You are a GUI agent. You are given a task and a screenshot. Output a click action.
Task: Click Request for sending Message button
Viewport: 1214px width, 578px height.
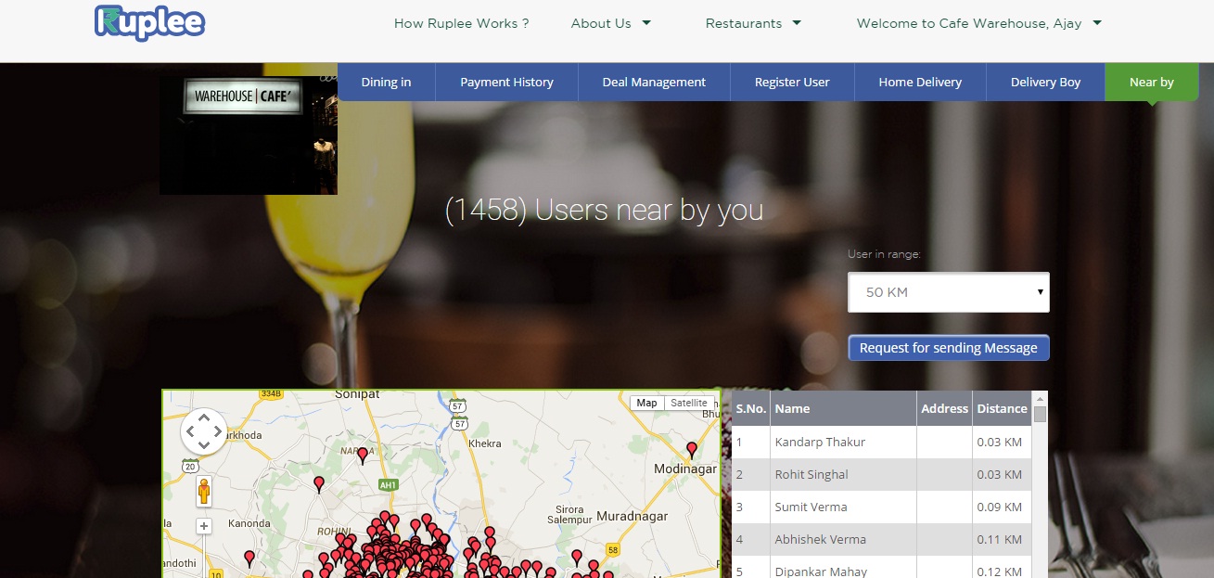948,348
